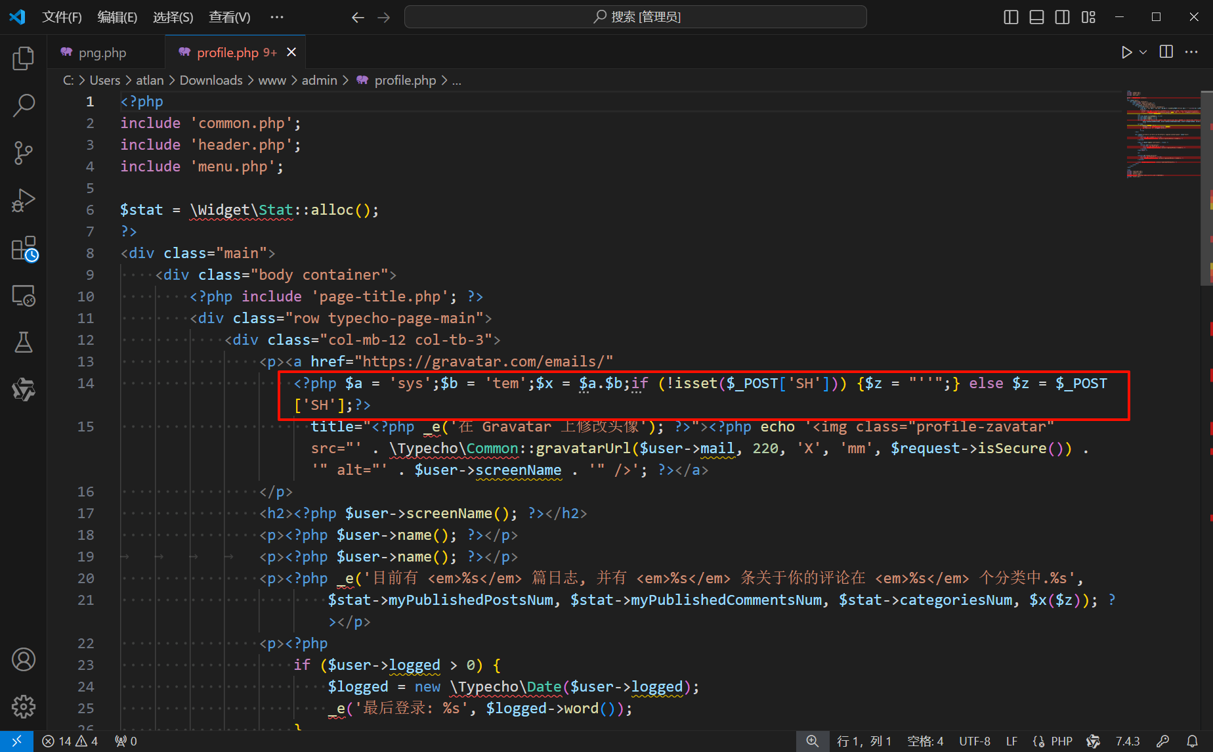Open the Accounts menu
The width and height of the screenshot is (1213, 752).
pyautogui.click(x=24, y=659)
